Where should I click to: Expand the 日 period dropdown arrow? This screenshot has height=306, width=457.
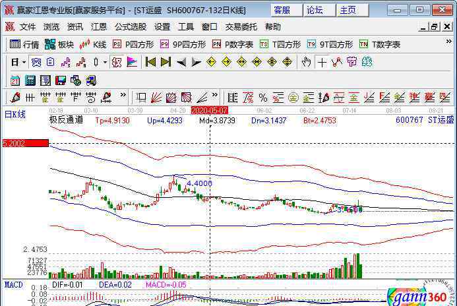tap(24, 62)
